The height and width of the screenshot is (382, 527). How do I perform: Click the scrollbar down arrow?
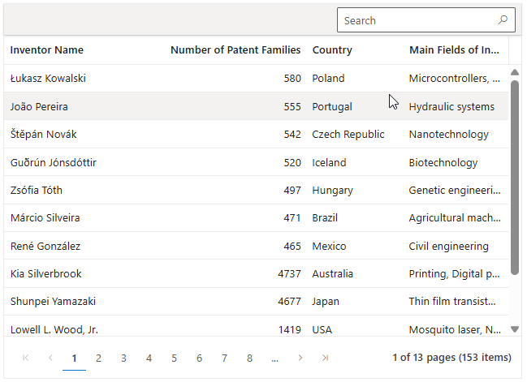(515, 328)
